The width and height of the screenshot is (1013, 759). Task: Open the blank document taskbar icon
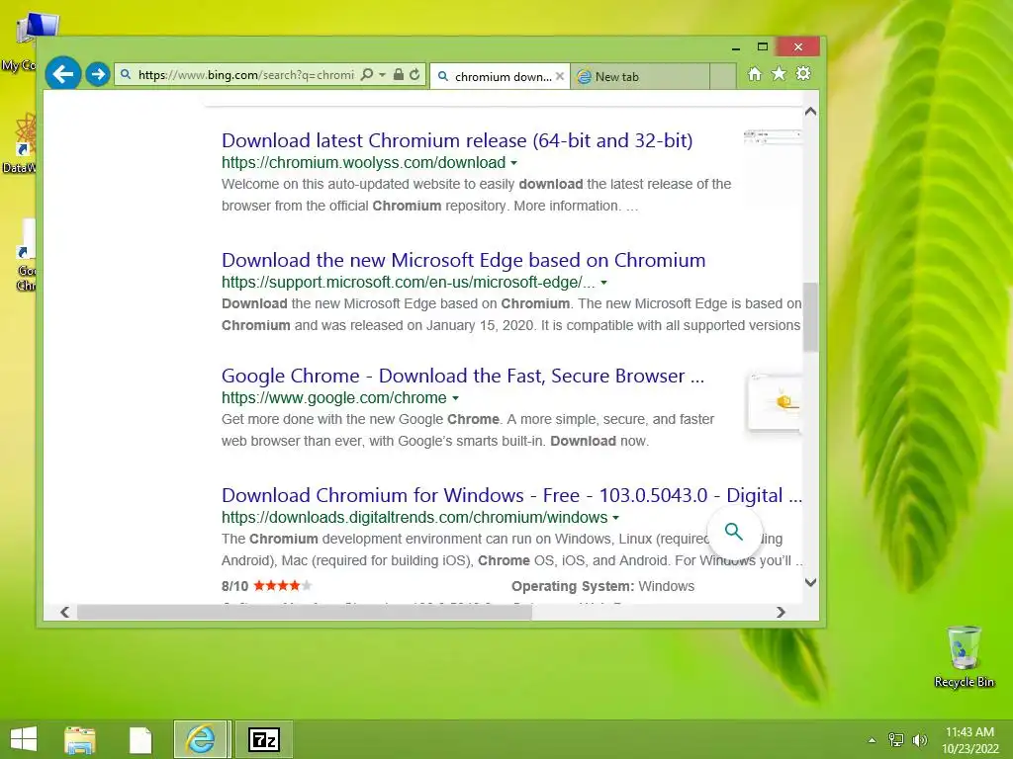point(140,739)
